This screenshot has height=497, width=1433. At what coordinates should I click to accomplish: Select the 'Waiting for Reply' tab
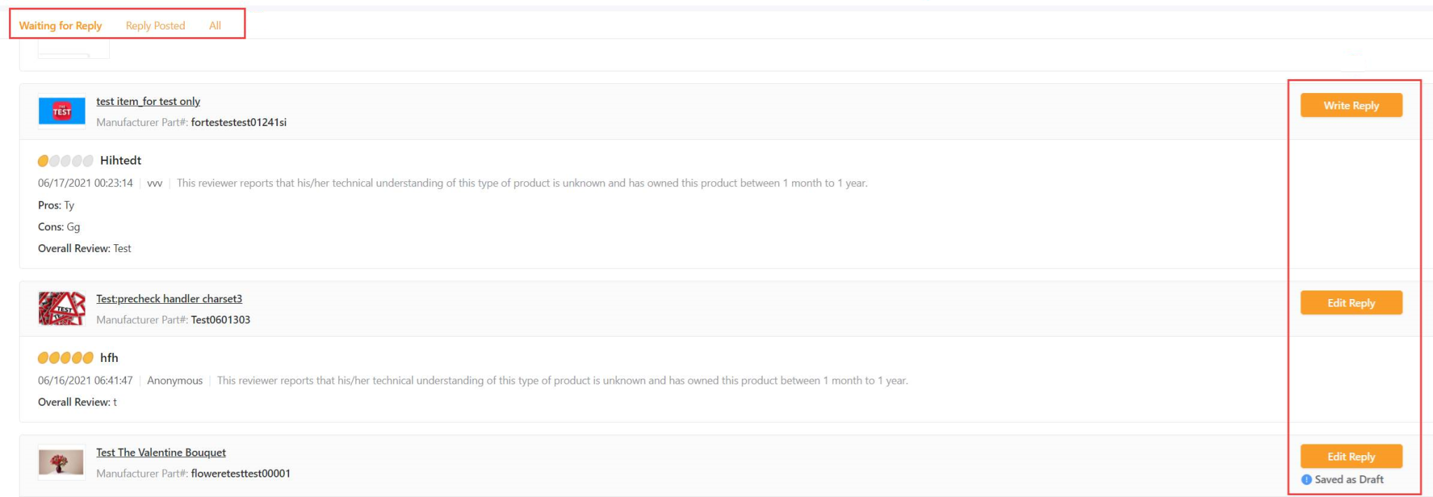tap(60, 25)
